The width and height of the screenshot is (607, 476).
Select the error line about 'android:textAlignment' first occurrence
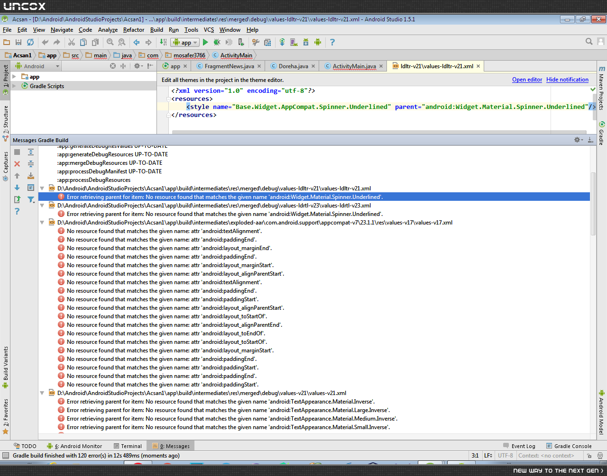coord(164,231)
